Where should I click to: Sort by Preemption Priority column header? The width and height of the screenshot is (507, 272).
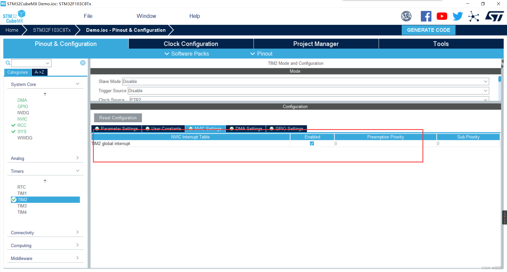[385, 137]
